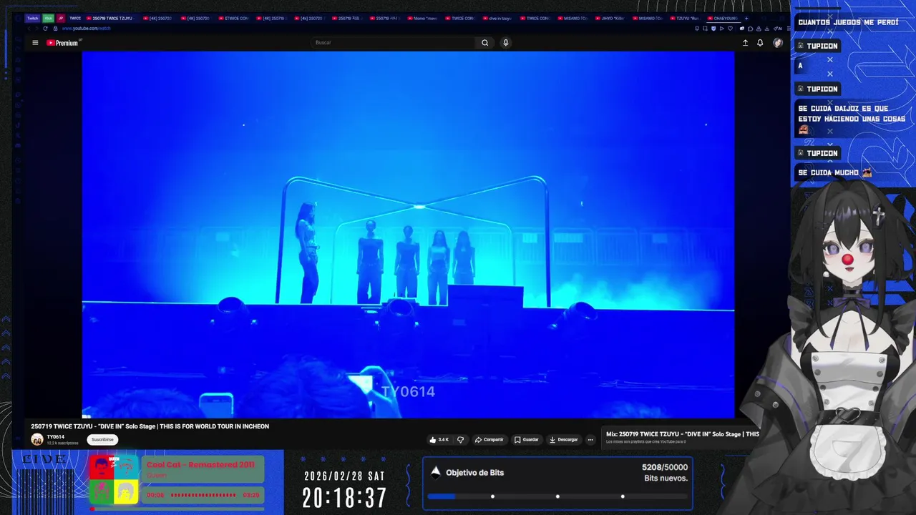
Task: Open YouTube notifications bell
Action: (x=760, y=43)
